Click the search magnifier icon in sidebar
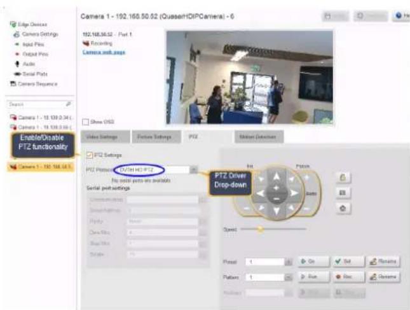The image size is (410, 310). point(68,104)
